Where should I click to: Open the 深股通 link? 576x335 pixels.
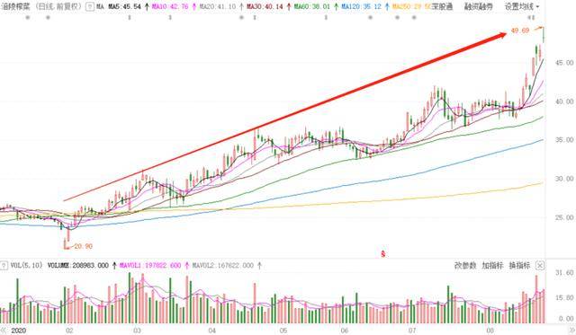coord(442,6)
